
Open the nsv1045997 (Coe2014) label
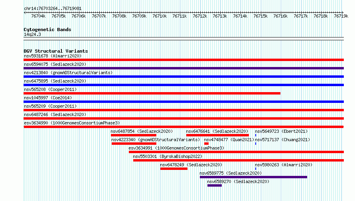coord(48,98)
